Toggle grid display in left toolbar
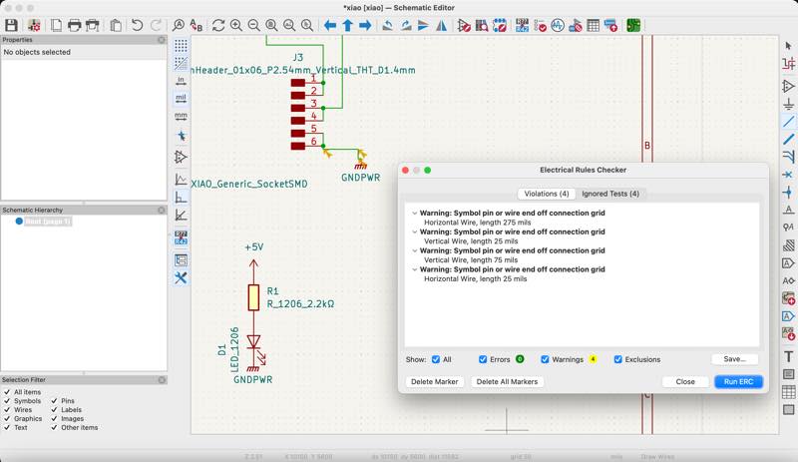The image size is (798, 462). point(181,46)
